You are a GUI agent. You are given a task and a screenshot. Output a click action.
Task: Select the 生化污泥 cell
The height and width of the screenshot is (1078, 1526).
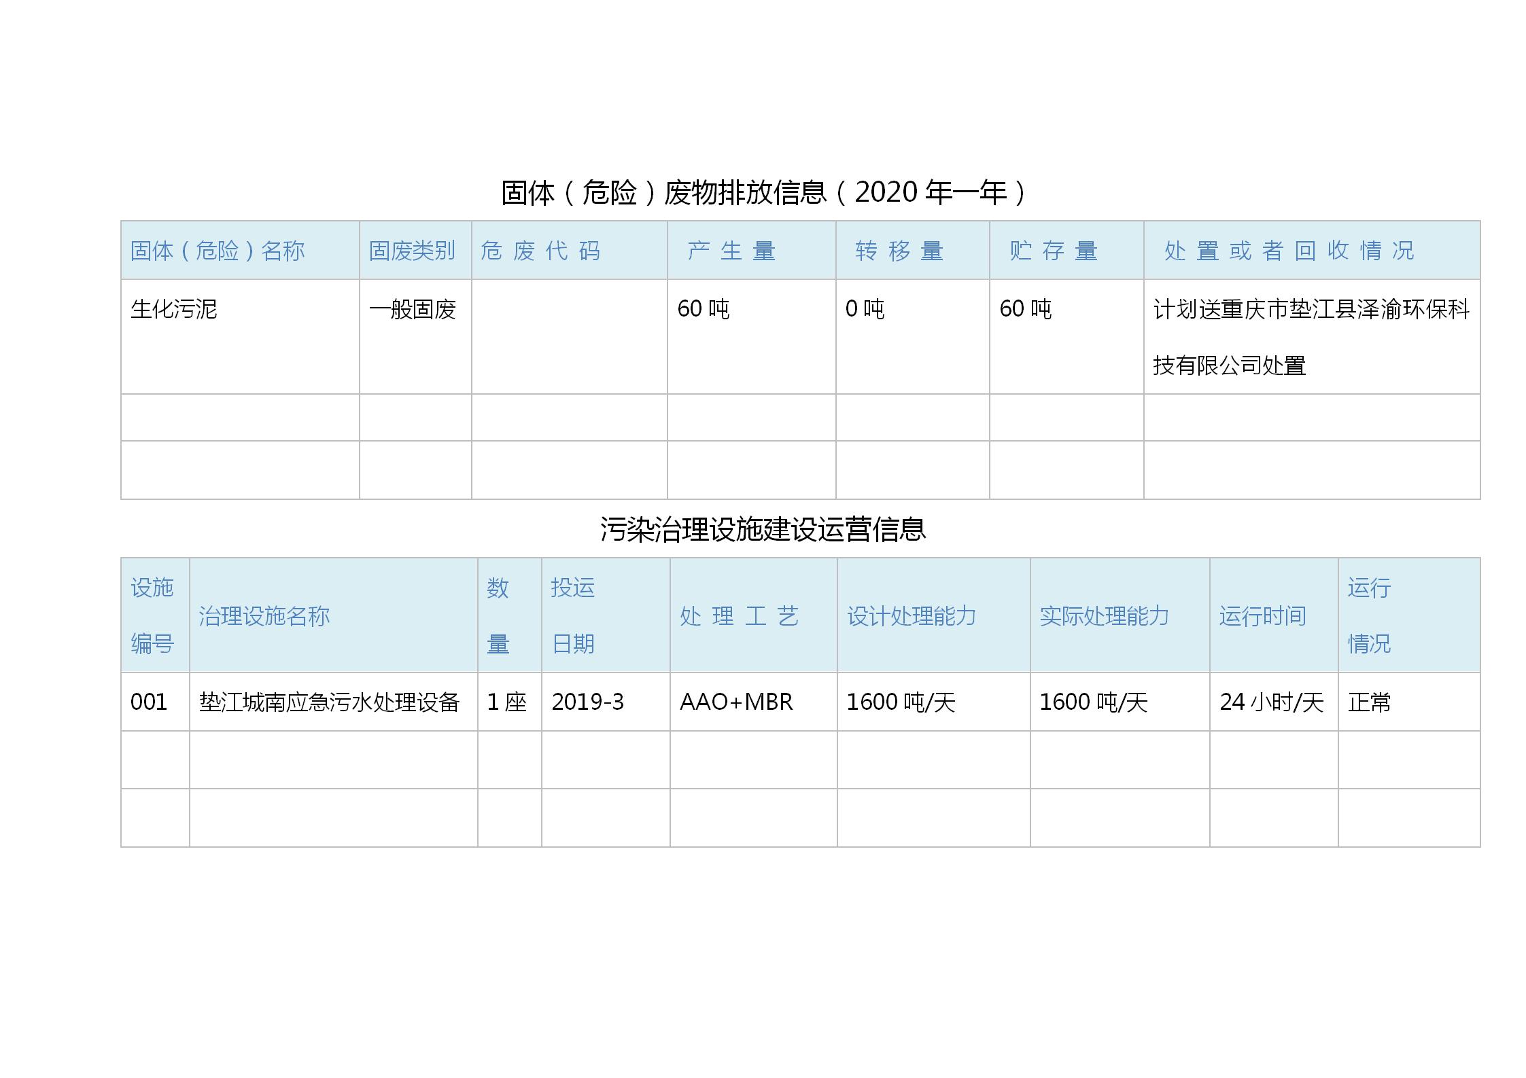pos(174,309)
